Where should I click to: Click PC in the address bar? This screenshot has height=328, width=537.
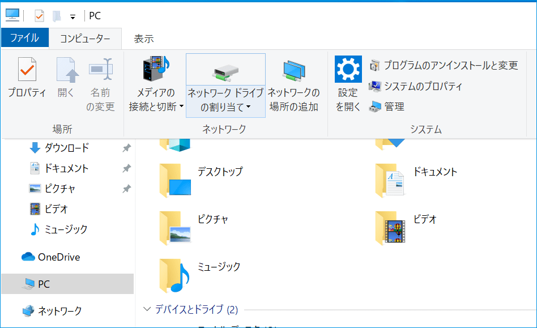tap(95, 15)
